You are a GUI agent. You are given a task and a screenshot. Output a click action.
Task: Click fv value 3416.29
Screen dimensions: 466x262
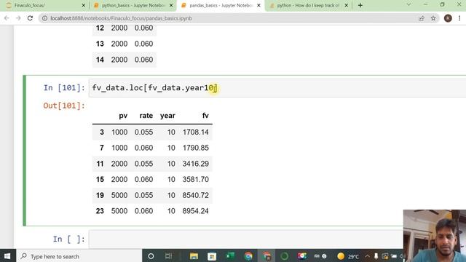pyautogui.click(x=196, y=164)
